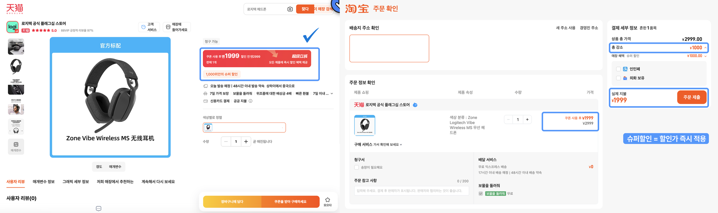The width and height of the screenshot is (718, 213).
Task: Switch to 계속해서 다시 보세요 tab
Action: (x=158, y=182)
